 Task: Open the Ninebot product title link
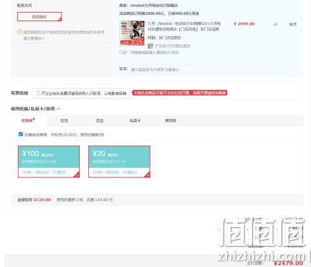pos(184,26)
